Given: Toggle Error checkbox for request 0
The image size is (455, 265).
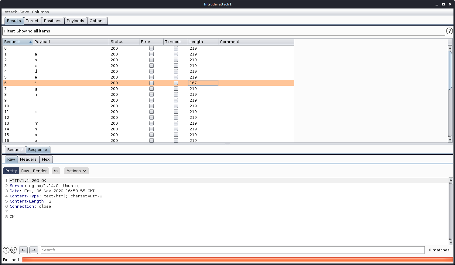Looking at the screenshot, I should tap(152, 49).
